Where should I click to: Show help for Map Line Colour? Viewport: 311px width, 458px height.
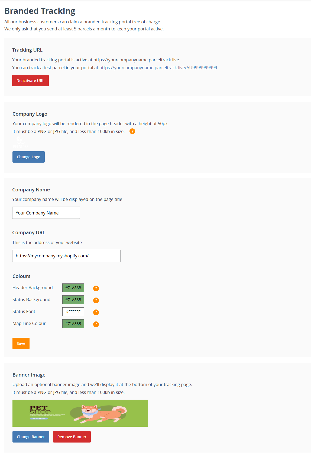tap(96, 324)
